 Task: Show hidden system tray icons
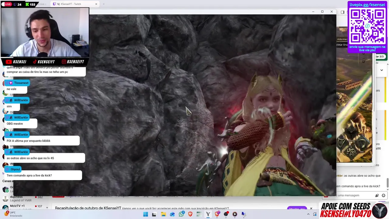[309, 214]
